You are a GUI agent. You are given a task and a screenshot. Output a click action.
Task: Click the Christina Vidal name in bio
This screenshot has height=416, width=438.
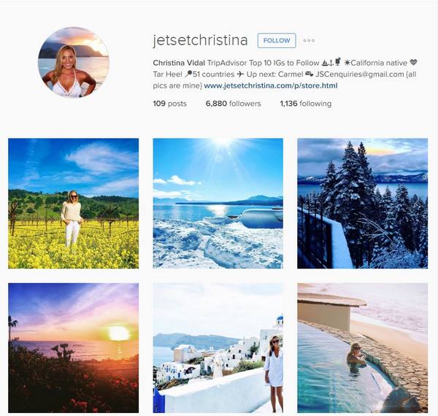[x=179, y=63]
